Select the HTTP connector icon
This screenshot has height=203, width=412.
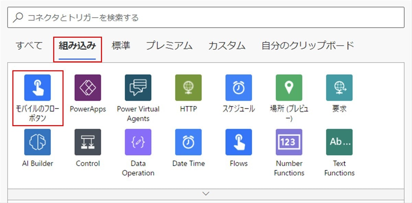tap(188, 87)
